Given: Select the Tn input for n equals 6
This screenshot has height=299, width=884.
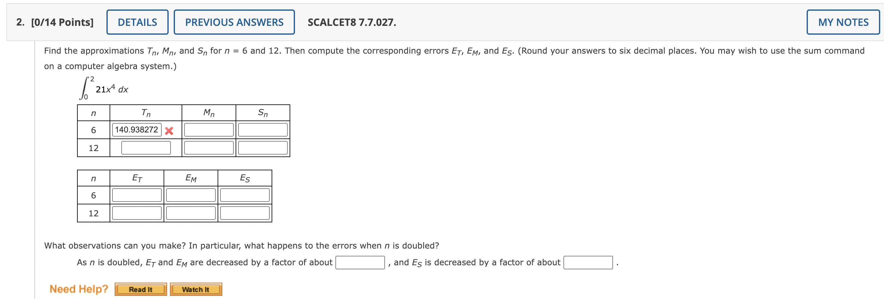Looking at the screenshot, I should (x=135, y=130).
